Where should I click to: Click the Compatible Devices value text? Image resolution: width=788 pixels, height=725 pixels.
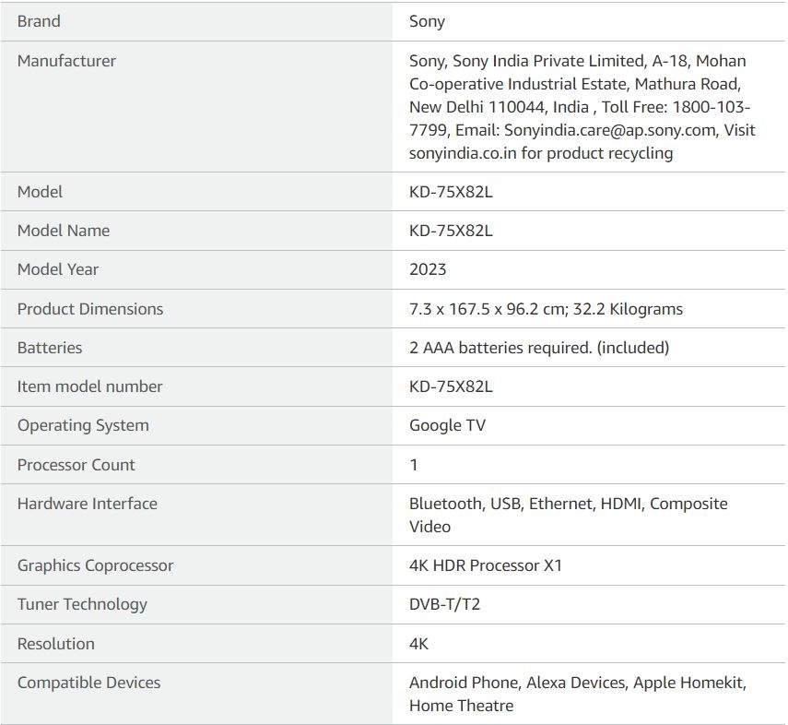[x=577, y=694]
